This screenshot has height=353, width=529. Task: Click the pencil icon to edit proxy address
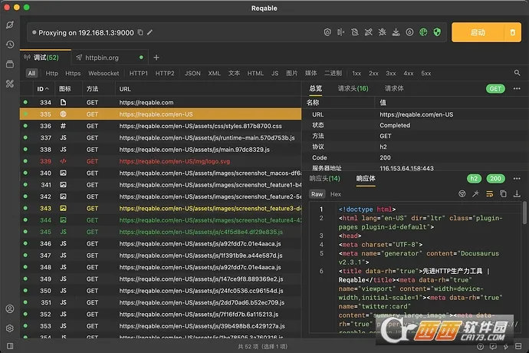(x=150, y=32)
